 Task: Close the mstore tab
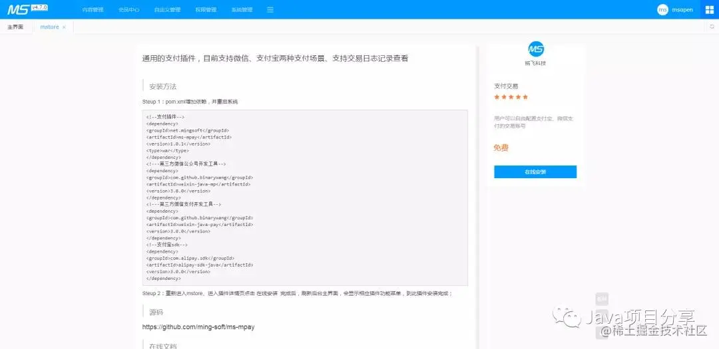(x=64, y=27)
